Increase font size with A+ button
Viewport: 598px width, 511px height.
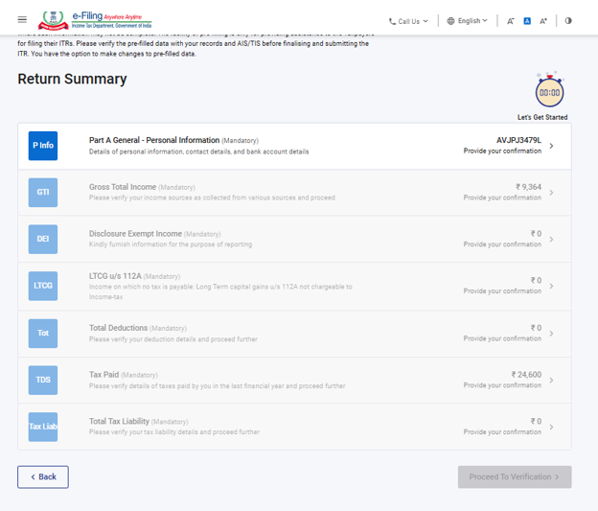pos(543,20)
